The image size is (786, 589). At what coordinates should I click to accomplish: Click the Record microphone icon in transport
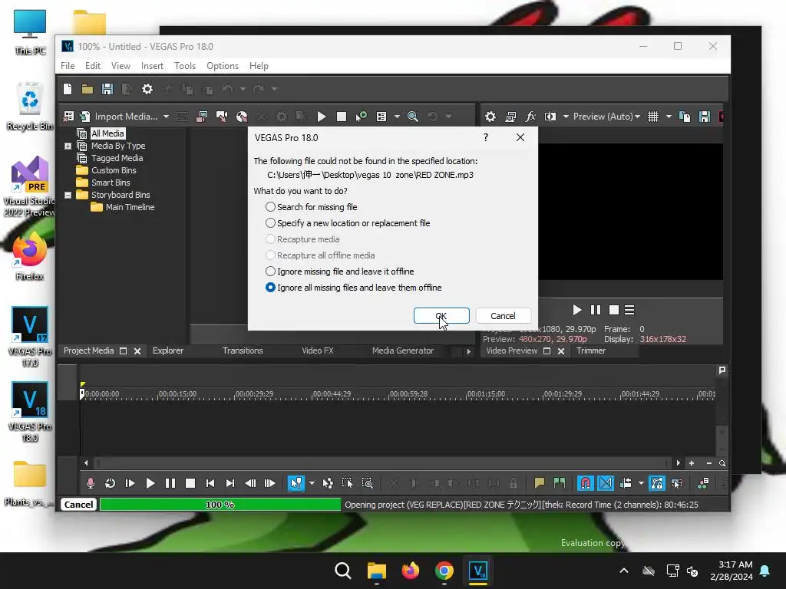(91, 483)
